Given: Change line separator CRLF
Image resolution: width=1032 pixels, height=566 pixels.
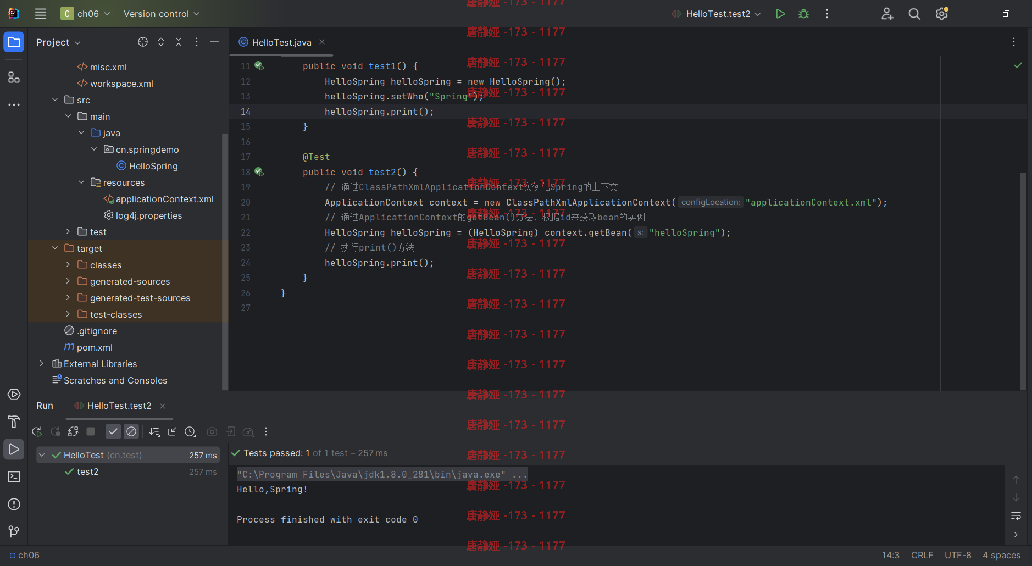Looking at the screenshot, I should pos(922,556).
